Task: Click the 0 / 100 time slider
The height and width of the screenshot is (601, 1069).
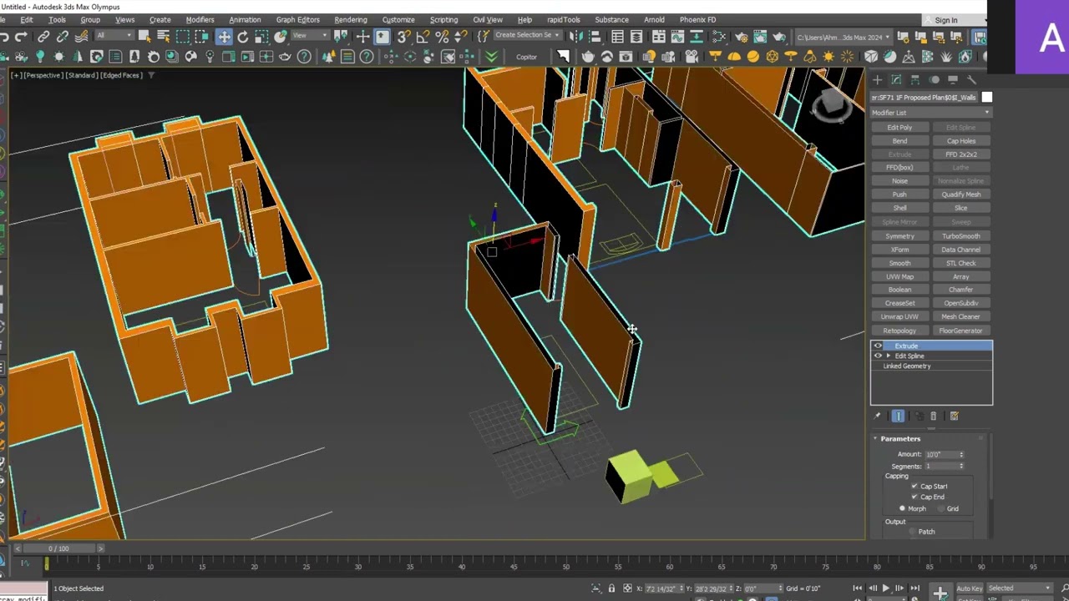Action: (58, 548)
